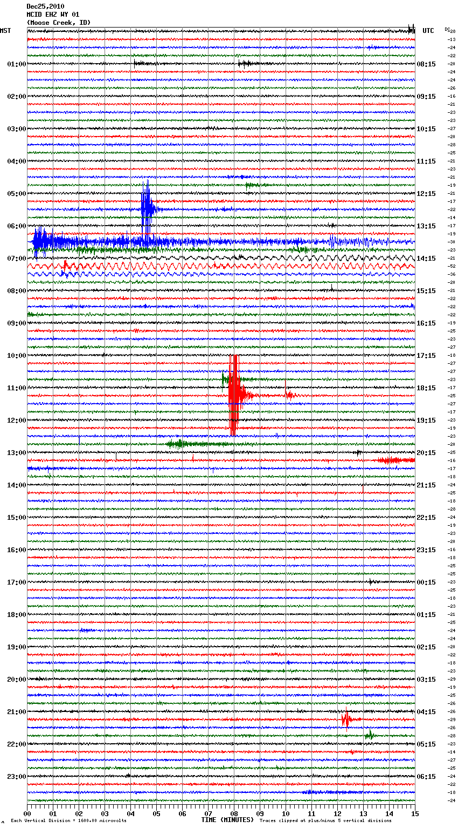The image size is (458, 828).
Task: Select the 11:00 MST row label
Action: click(x=17, y=388)
